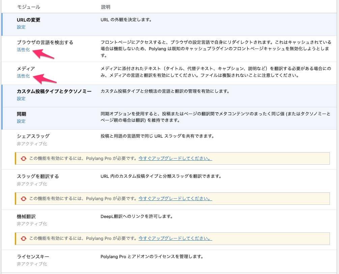The width and height of the screenshot is (339, 274).
Task: Follow the upgrade link below スラッグを翻訳する
Action: (x=175, y=199)
